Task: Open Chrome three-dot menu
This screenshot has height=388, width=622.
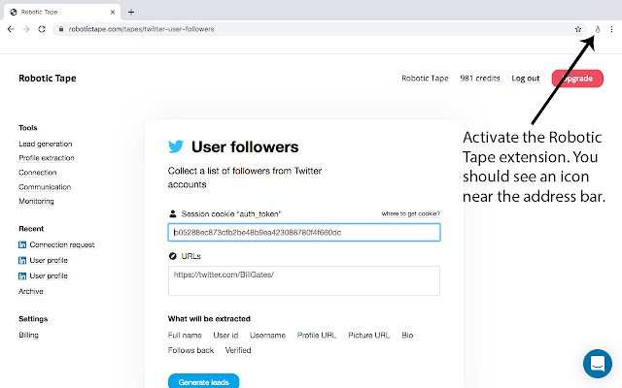Action: coord(611,29)
